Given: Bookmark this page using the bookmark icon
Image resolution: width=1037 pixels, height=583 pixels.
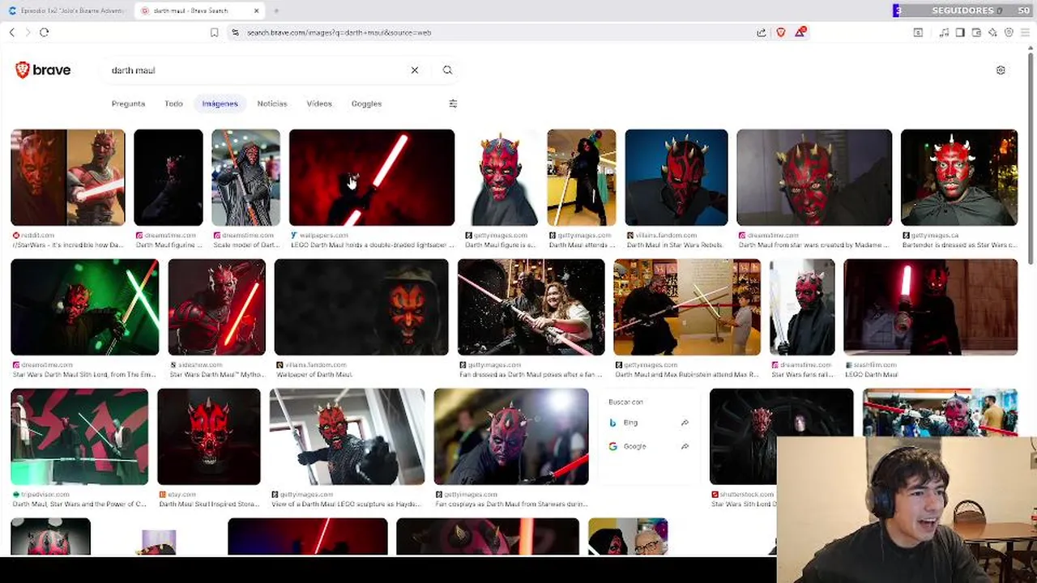Looking at the screenshot, I should (214, 32).
